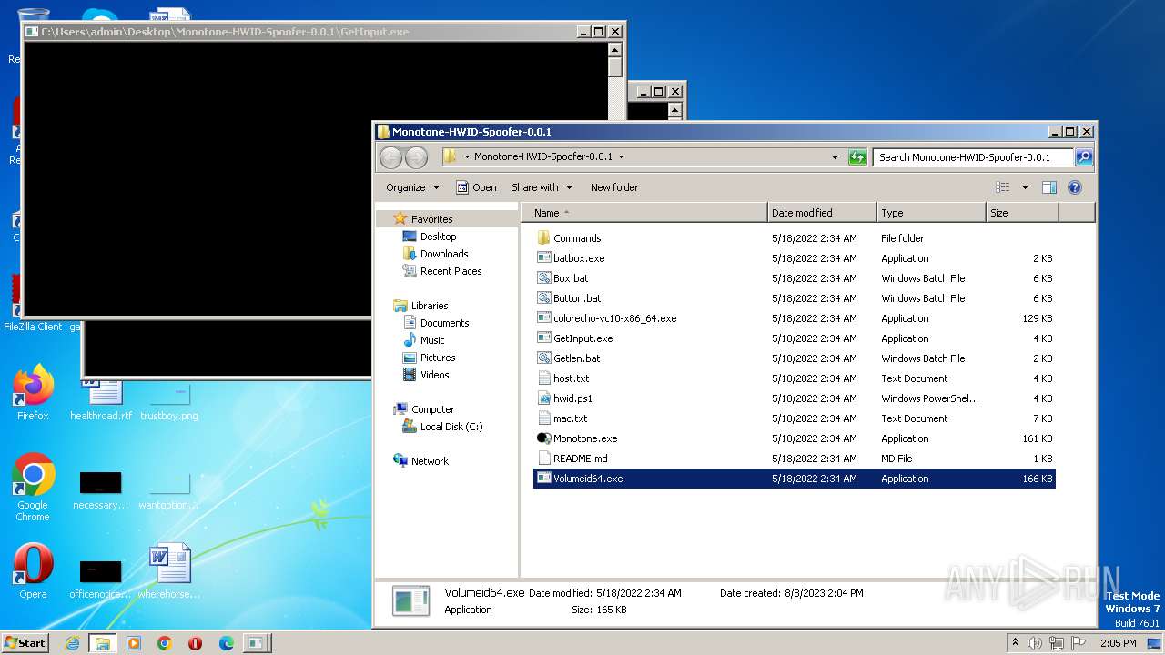The height and width of the screenshot is (655, 1165).
Task: Select Button.bat batch file icon
Action: 544,298
